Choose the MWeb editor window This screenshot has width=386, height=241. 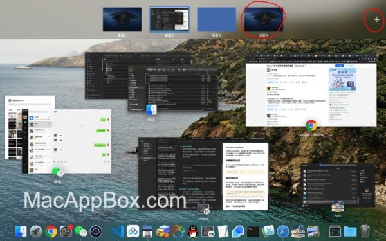tap(203, 174)
